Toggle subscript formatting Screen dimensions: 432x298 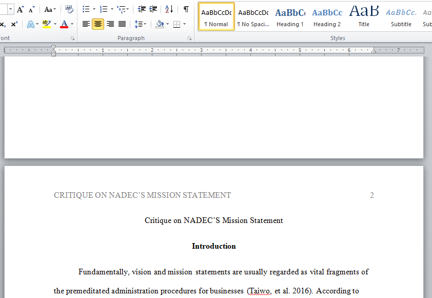(x=3, y=24)
